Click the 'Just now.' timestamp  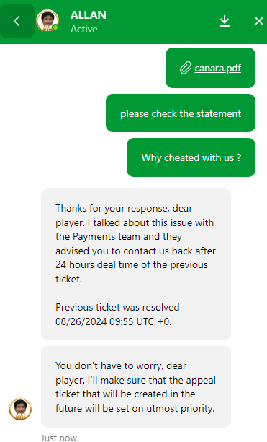point(60,438)
